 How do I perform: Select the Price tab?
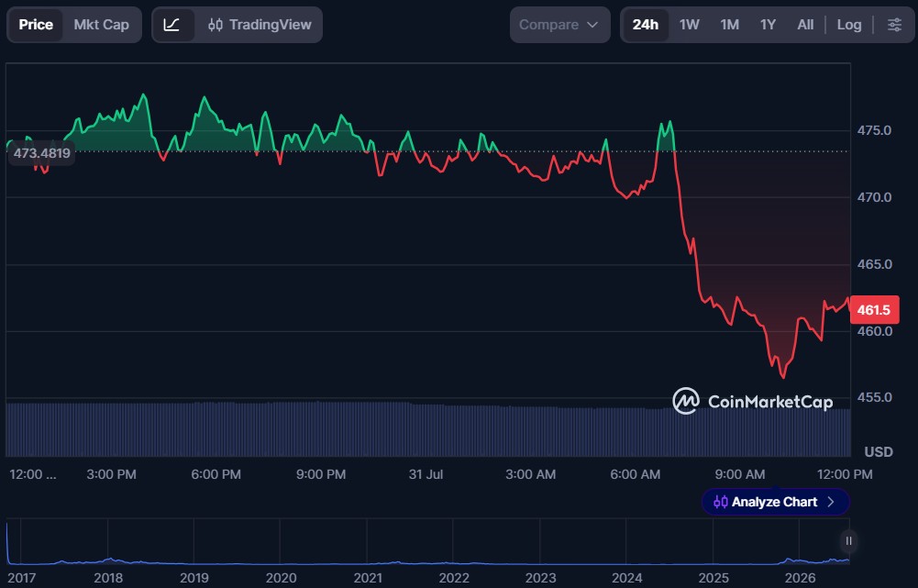point(36,25)
